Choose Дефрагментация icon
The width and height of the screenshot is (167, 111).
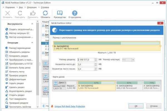(x=7, y=79)
